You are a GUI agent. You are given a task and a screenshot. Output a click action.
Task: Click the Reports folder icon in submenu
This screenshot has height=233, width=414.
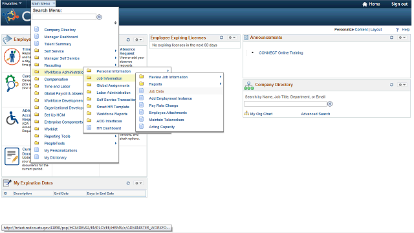[142, 83]
